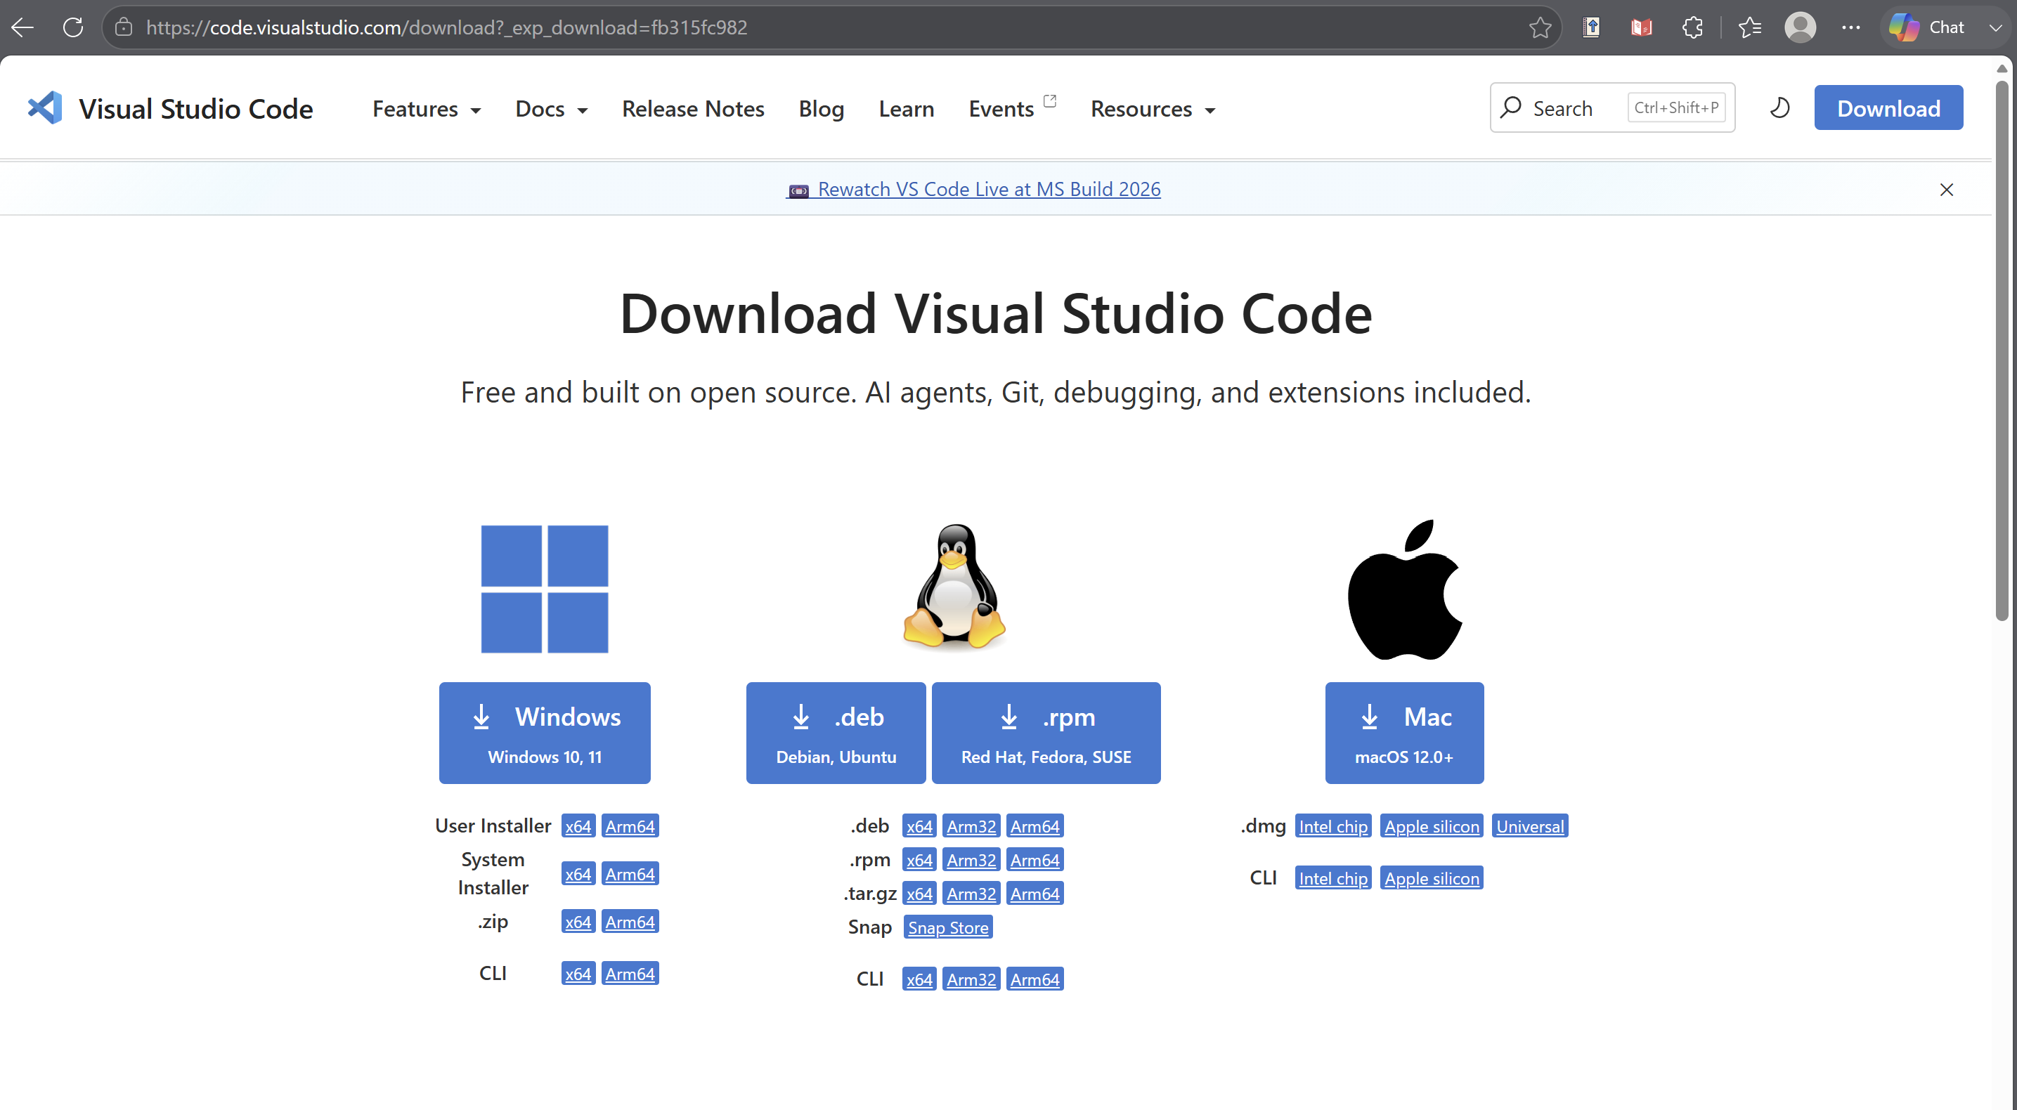Go to the Blog page
Image resolution: width=2017 pixels, height=1110 pixels.
coord(821,109)
